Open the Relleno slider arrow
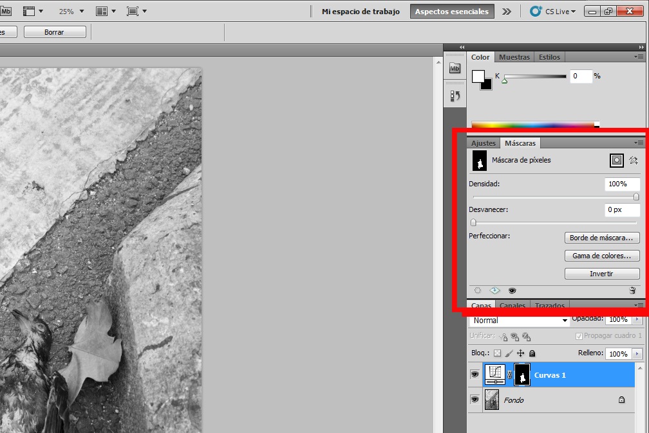 (x=637, y=354)
